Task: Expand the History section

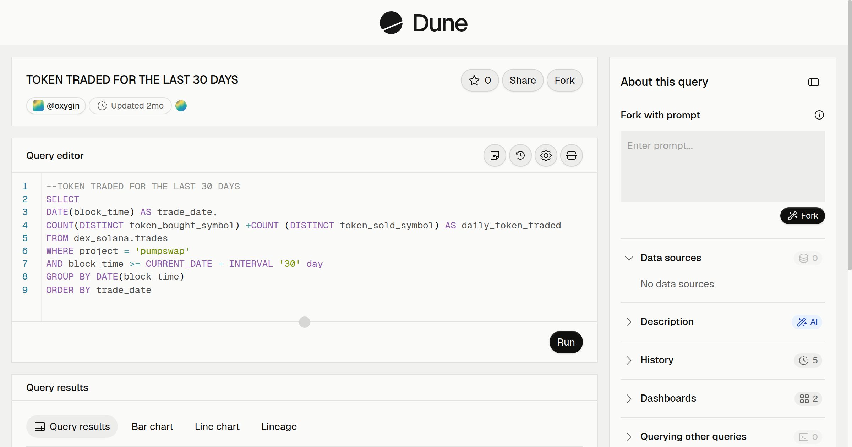Action: (x=629, y=360)
